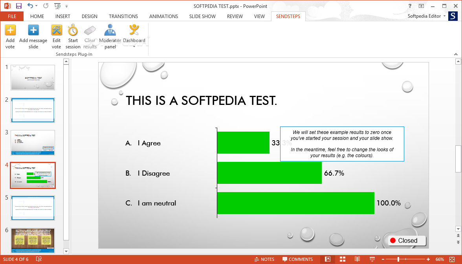This screenshot has width=462, height=264.
Task: Start the Sendsteps session
Action: coord(73,37)
